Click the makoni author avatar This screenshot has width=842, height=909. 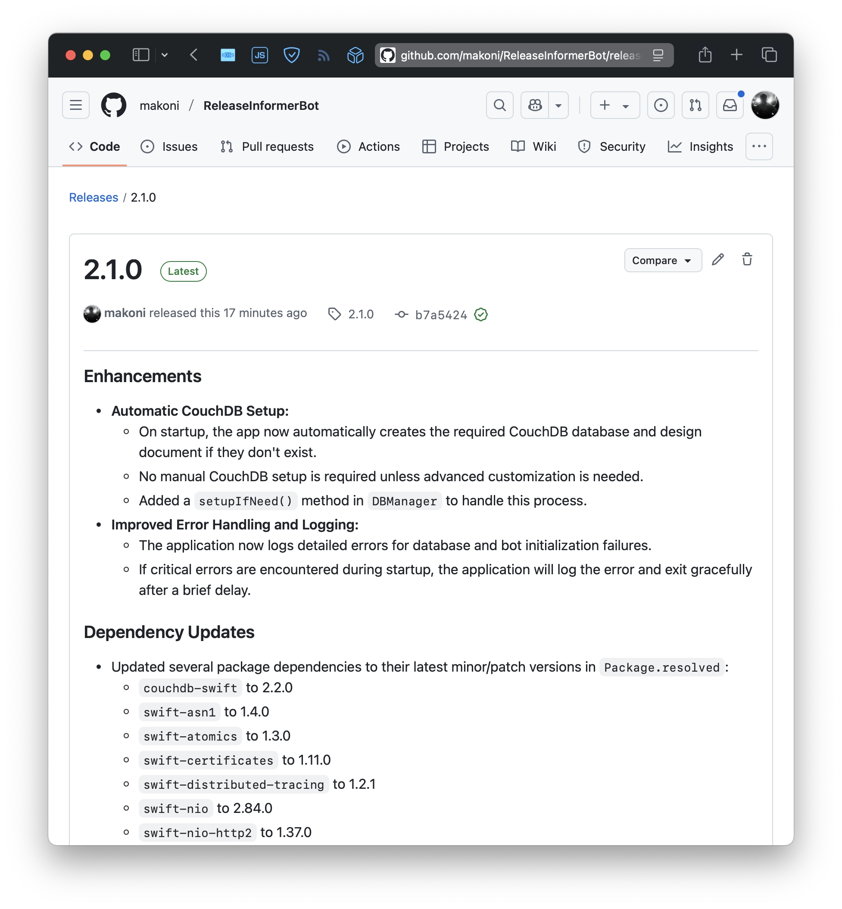pos(92,314)
